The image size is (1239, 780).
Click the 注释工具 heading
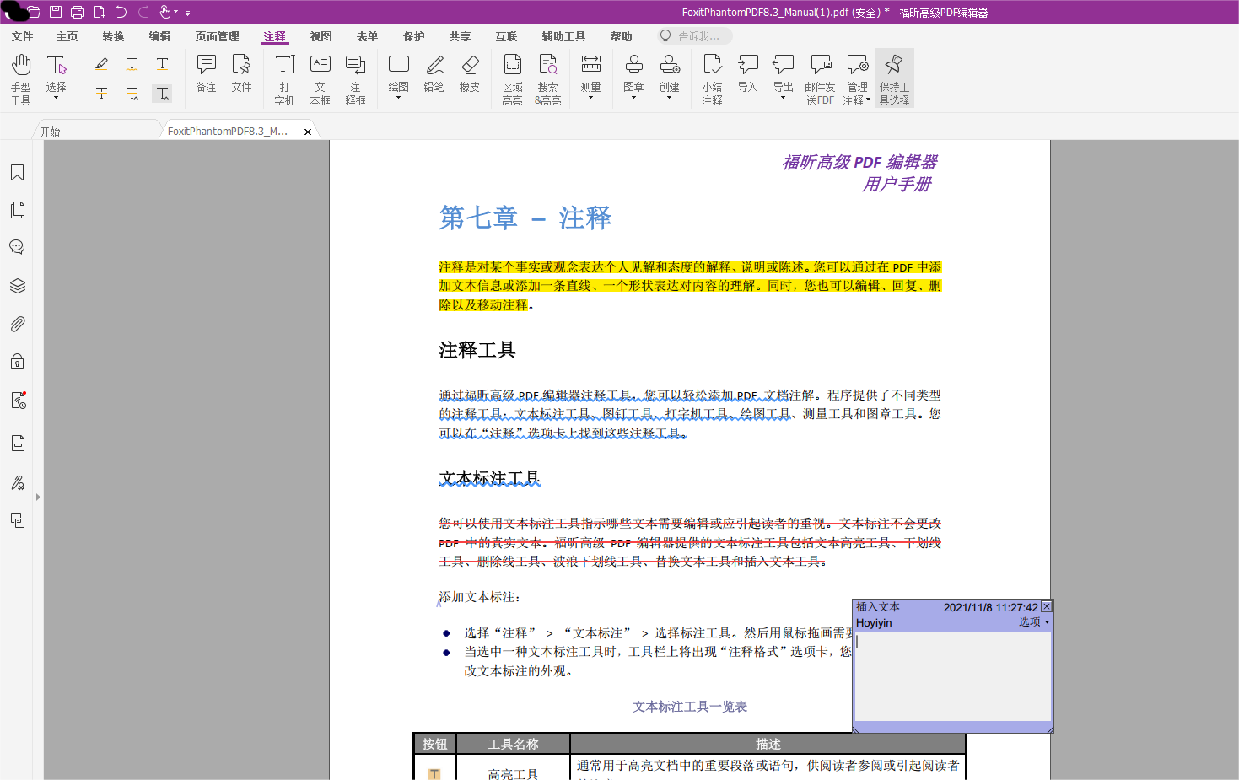click(x=477, y=350)
